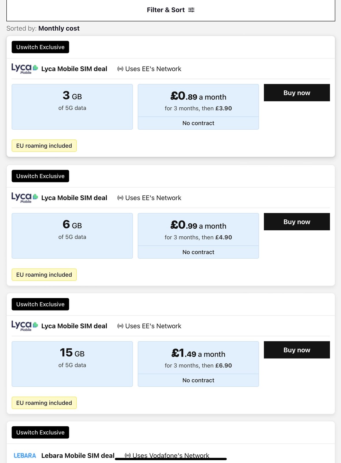341x463 pixels.
Task: Click network signal icon on 6 GB deal
Action: [x=120, y=198]
